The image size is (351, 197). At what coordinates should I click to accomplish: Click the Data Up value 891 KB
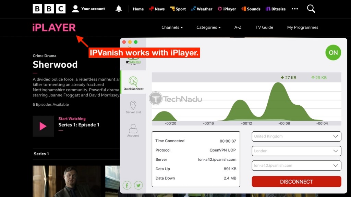pyautogui.click(x=230, y=169)
